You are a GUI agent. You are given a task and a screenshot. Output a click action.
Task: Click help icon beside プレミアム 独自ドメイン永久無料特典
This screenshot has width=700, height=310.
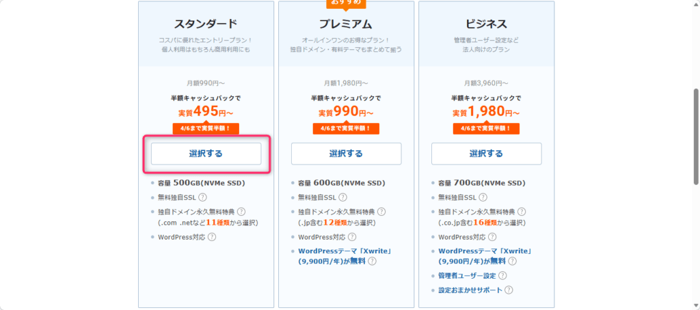(x=381, y=212)
